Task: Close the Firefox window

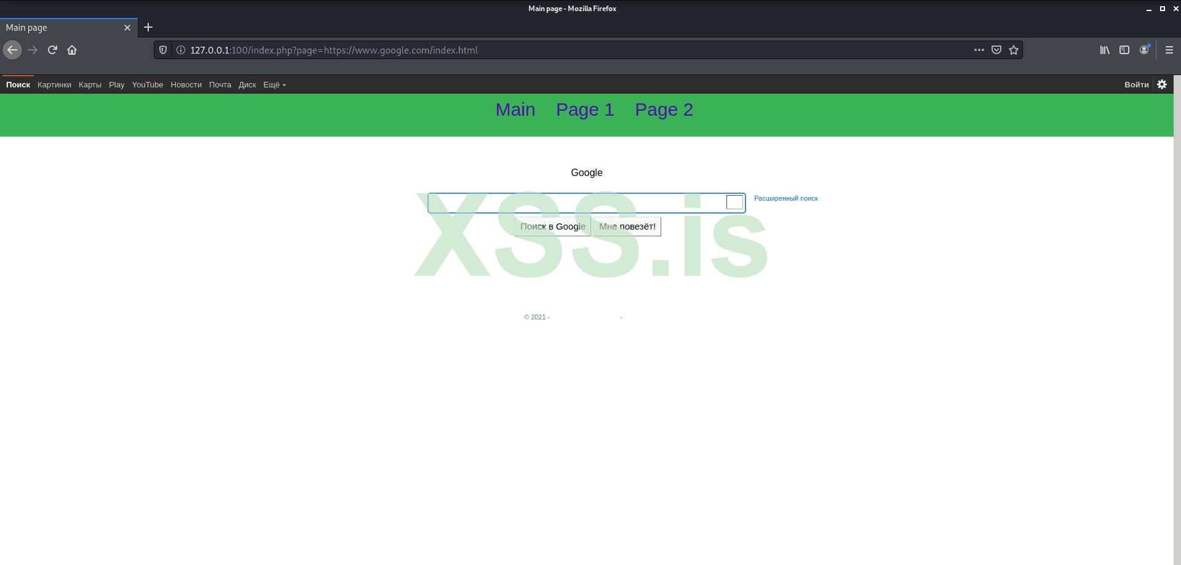Action: [x=1175, y=9]
